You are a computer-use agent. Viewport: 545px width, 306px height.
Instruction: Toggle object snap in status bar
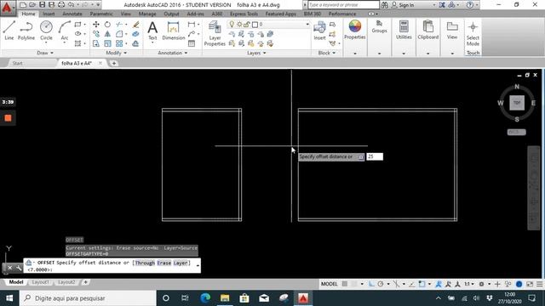422,284
